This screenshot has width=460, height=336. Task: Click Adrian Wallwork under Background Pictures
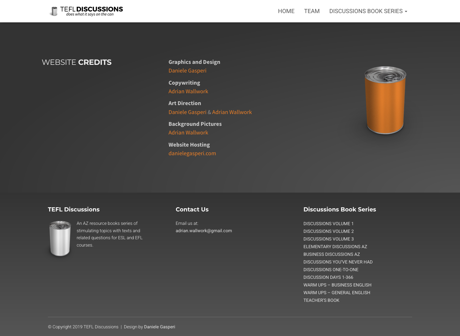click(x=188, y=133)
